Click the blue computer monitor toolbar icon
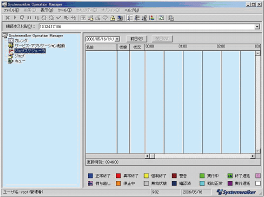The image size is (264, 197). 120,18
